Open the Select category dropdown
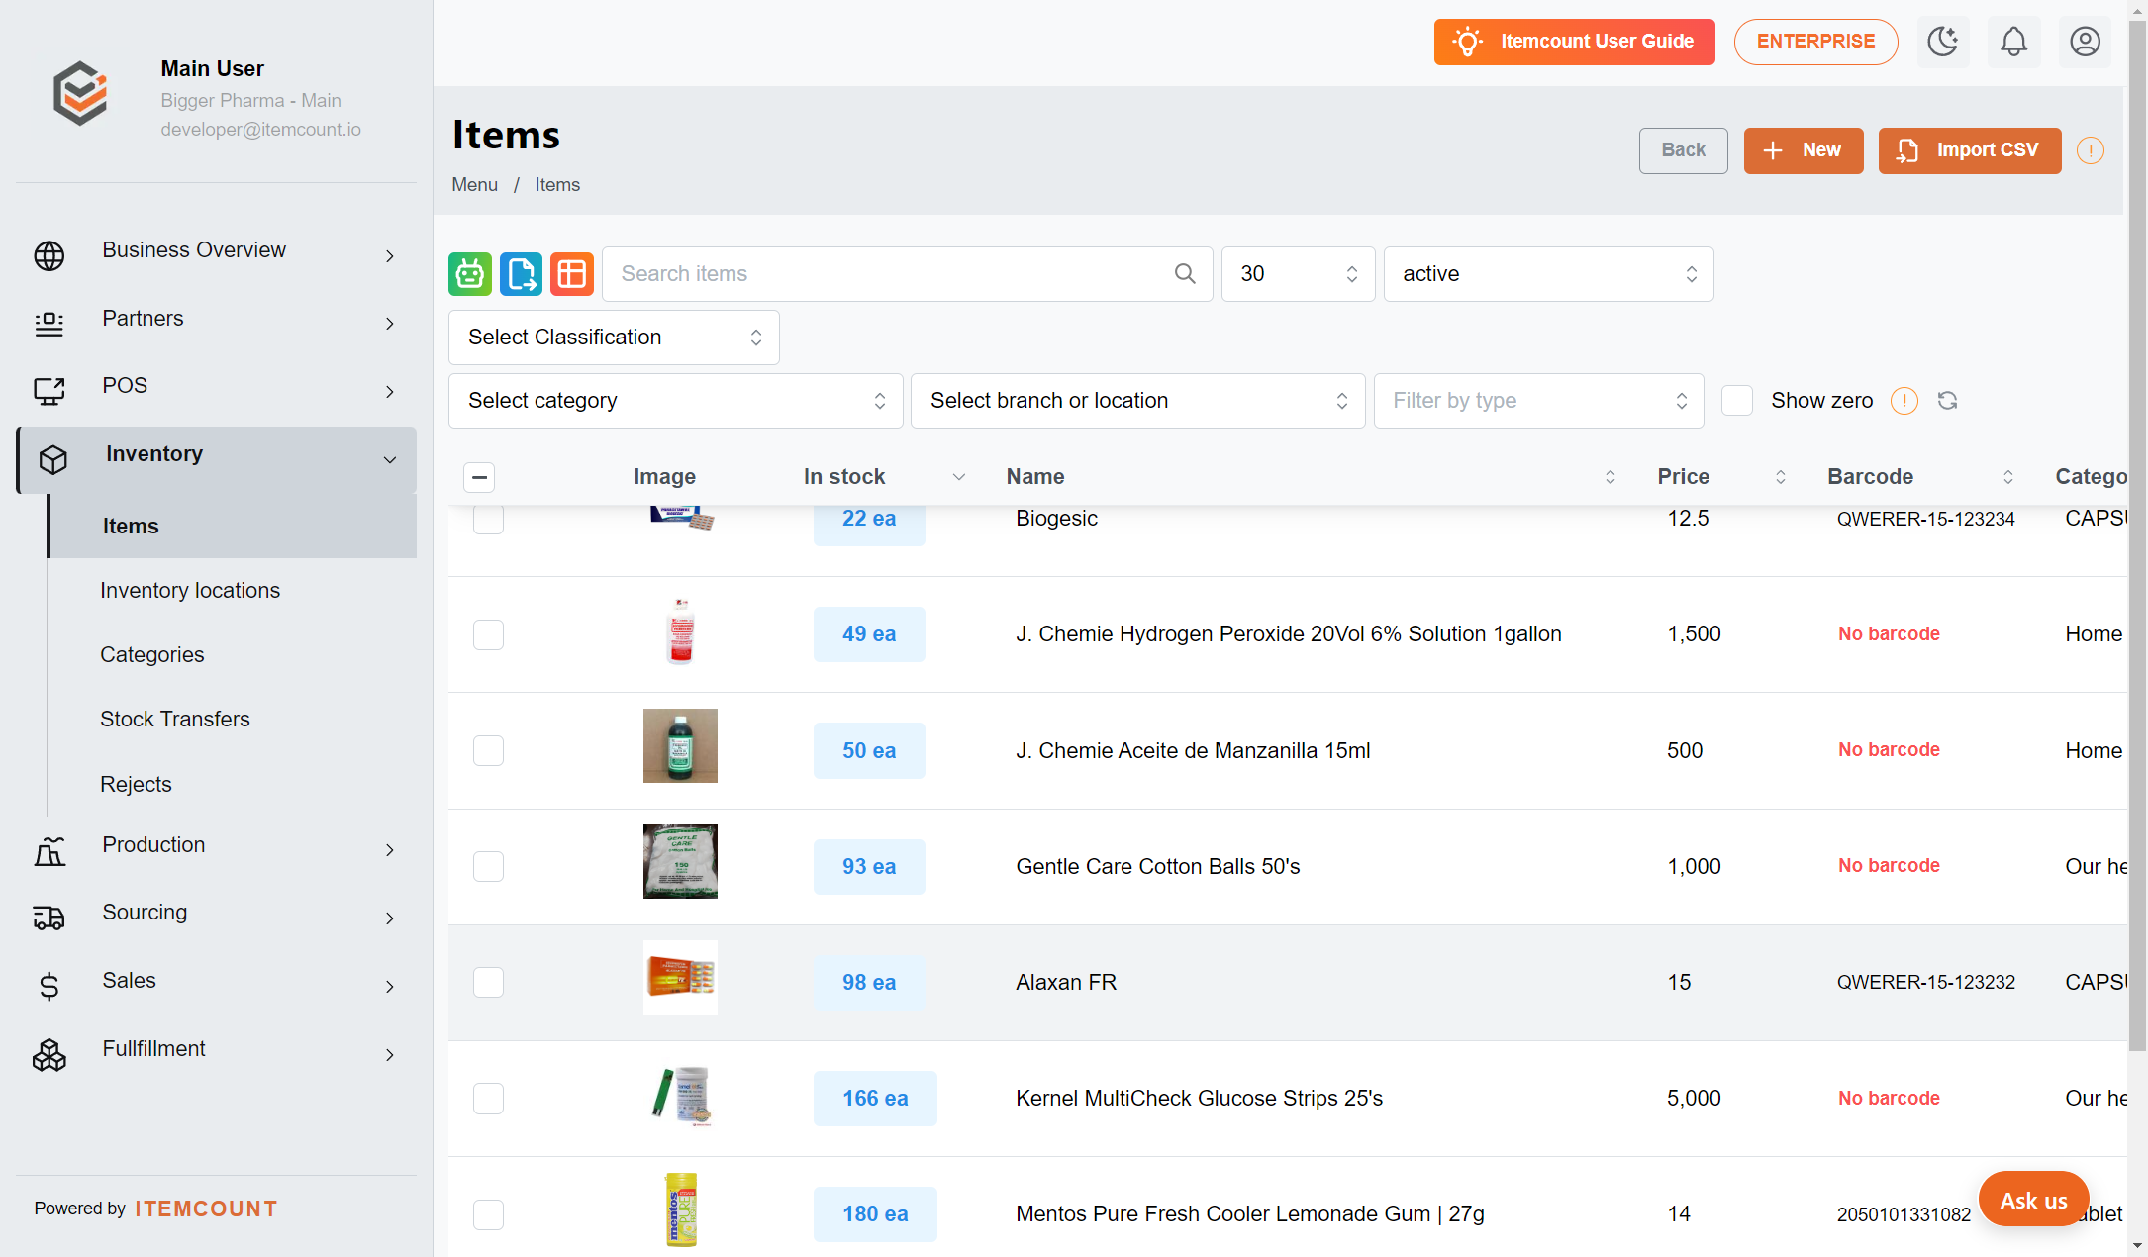This screenshot has width=2148, height=1257. [x=675, y=401]
